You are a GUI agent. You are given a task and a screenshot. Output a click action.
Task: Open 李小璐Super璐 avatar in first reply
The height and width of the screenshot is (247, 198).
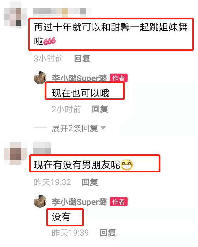pyautogui.click(x=40, y=78)
